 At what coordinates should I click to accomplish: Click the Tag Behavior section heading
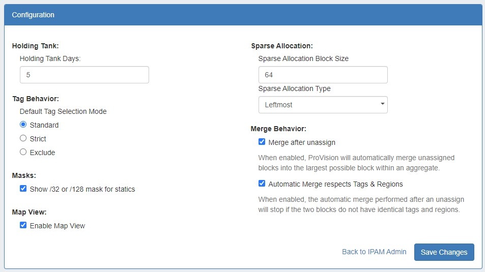coord(35,99)
